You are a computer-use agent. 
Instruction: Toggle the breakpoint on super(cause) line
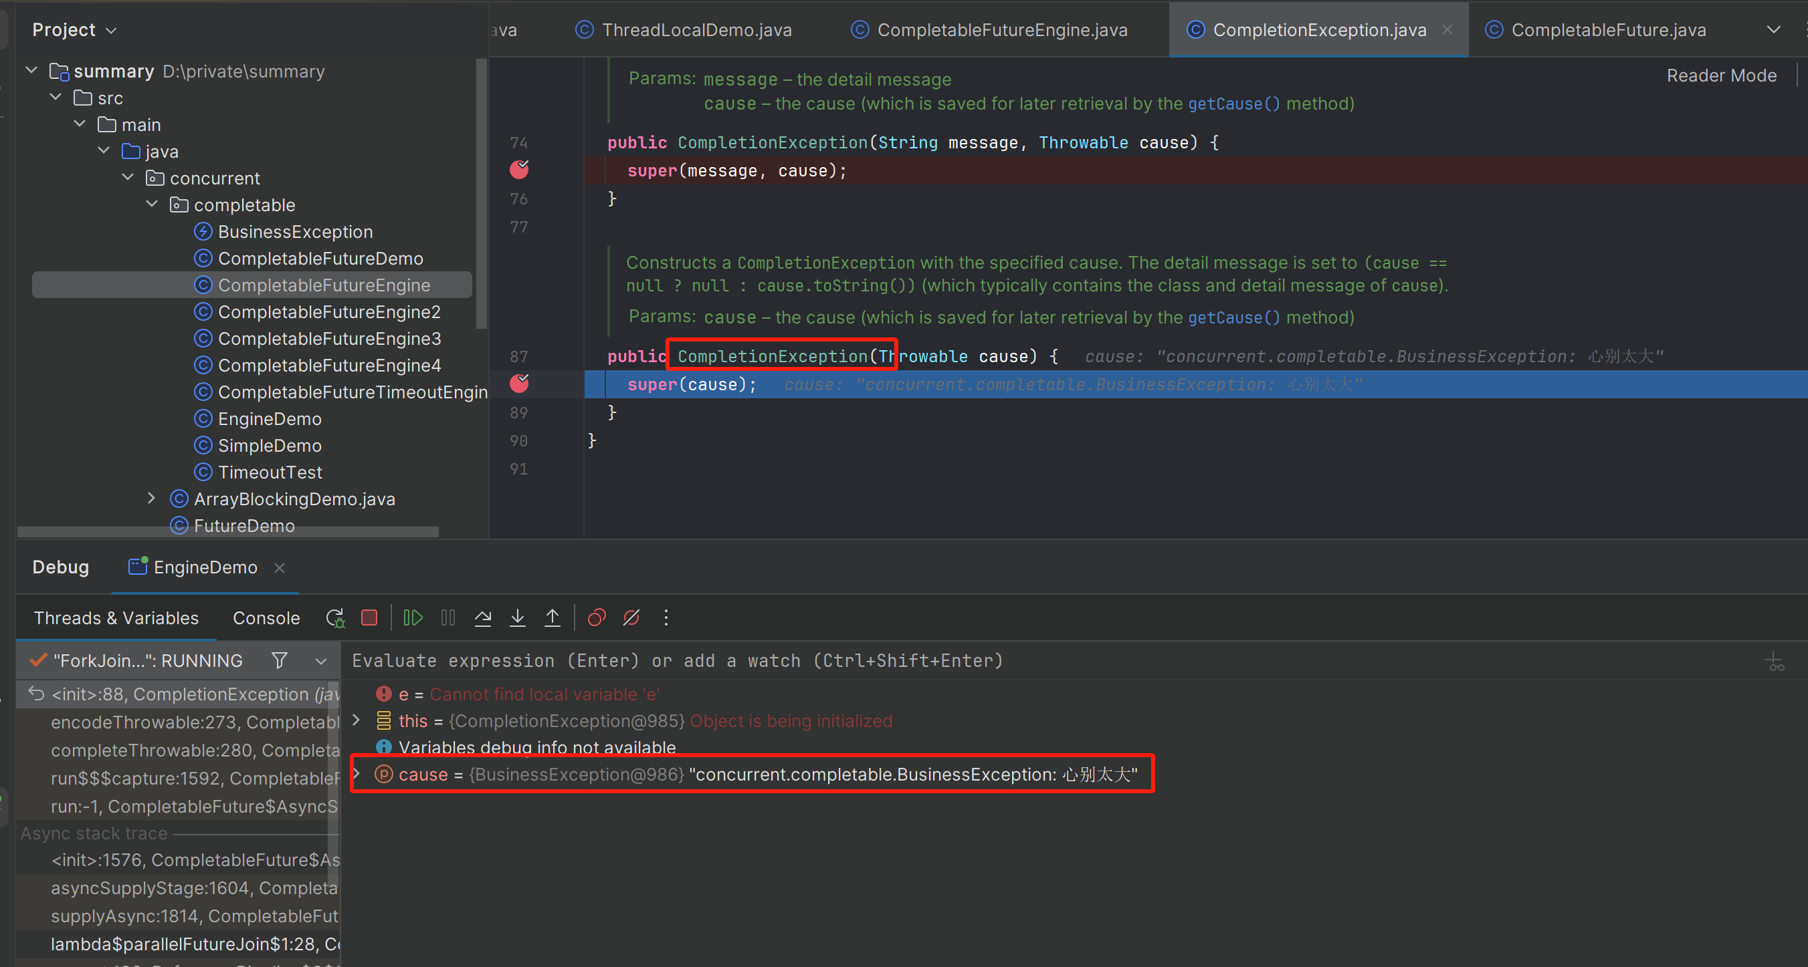519,384
